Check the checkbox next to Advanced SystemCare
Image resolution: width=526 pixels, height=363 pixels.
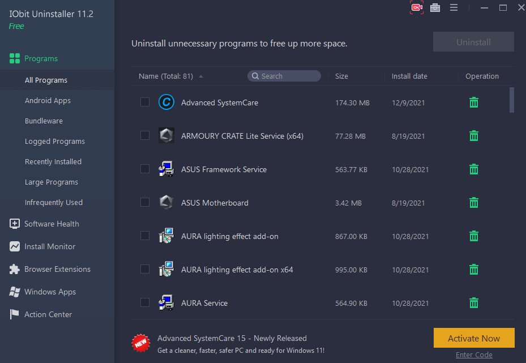(x=145, y=103)
